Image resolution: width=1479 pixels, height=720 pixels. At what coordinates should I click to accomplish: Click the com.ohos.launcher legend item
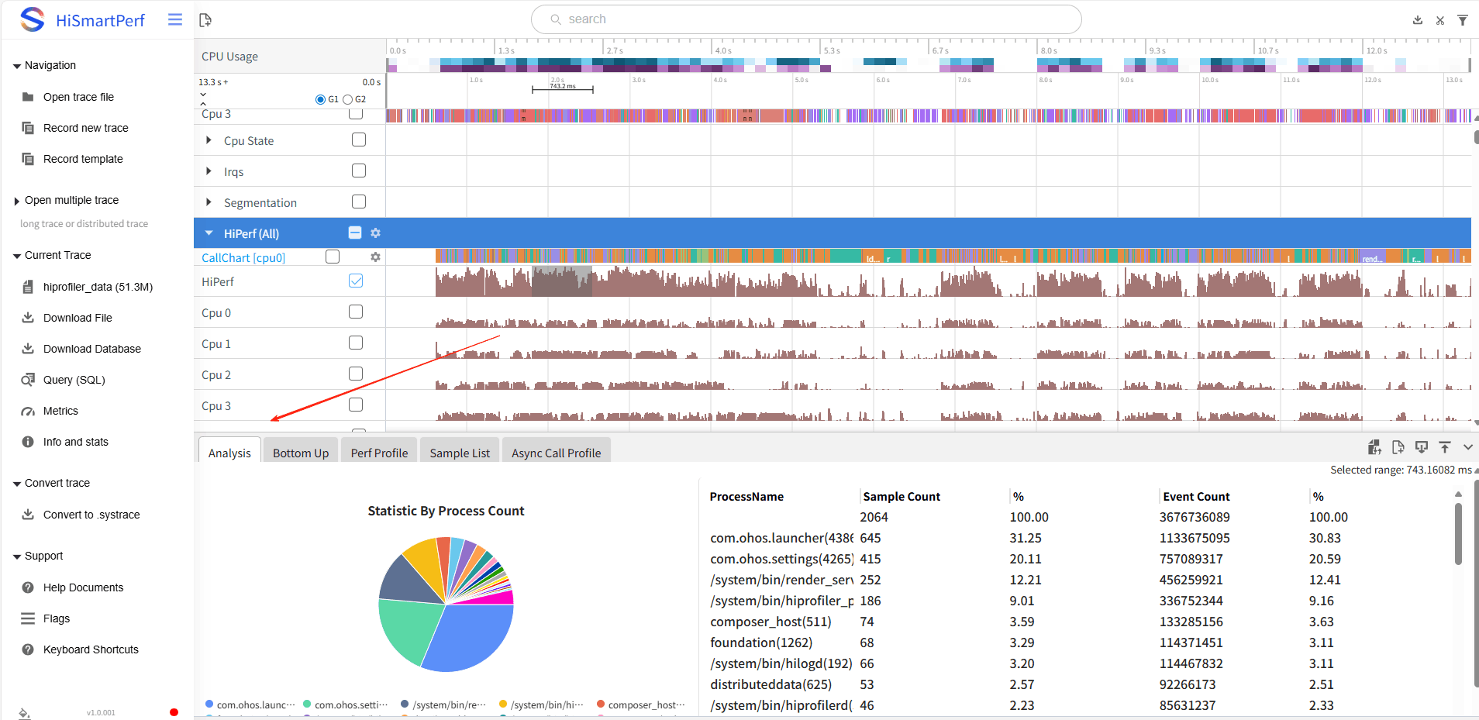coord(250,704)
